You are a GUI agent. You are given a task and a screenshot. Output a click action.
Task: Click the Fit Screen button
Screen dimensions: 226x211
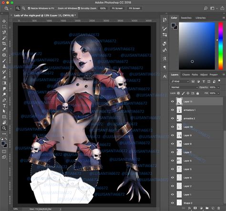click(117, 8)
